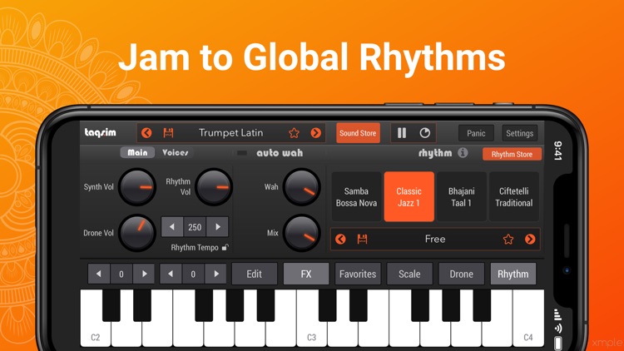The width and height of the screenshot is (624, 351).
Task: Click the second transpose value 0
Action: (x=193, y=274)
